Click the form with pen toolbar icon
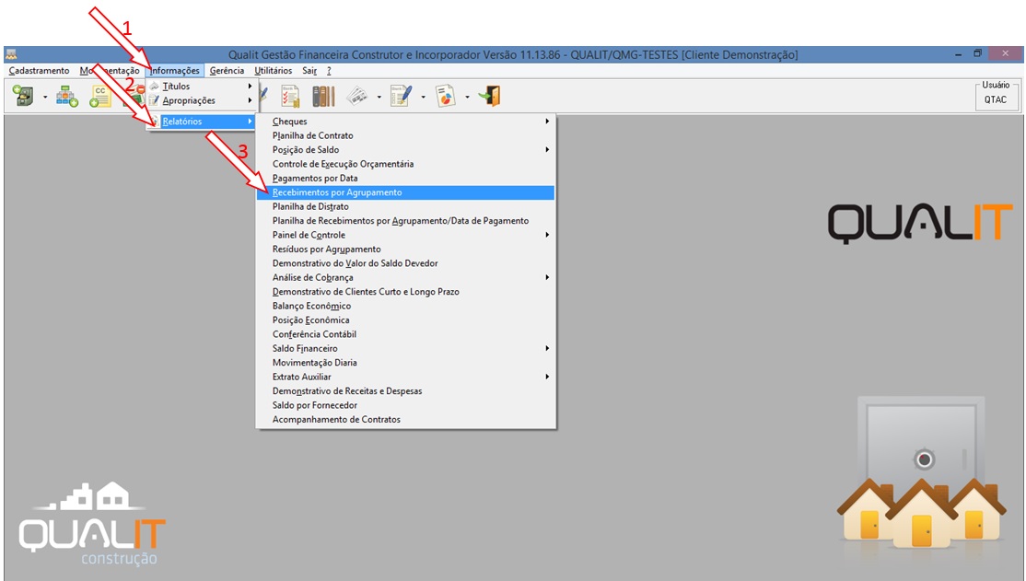Viewport: 1026px width, 581px height. (x=401, y=96)
